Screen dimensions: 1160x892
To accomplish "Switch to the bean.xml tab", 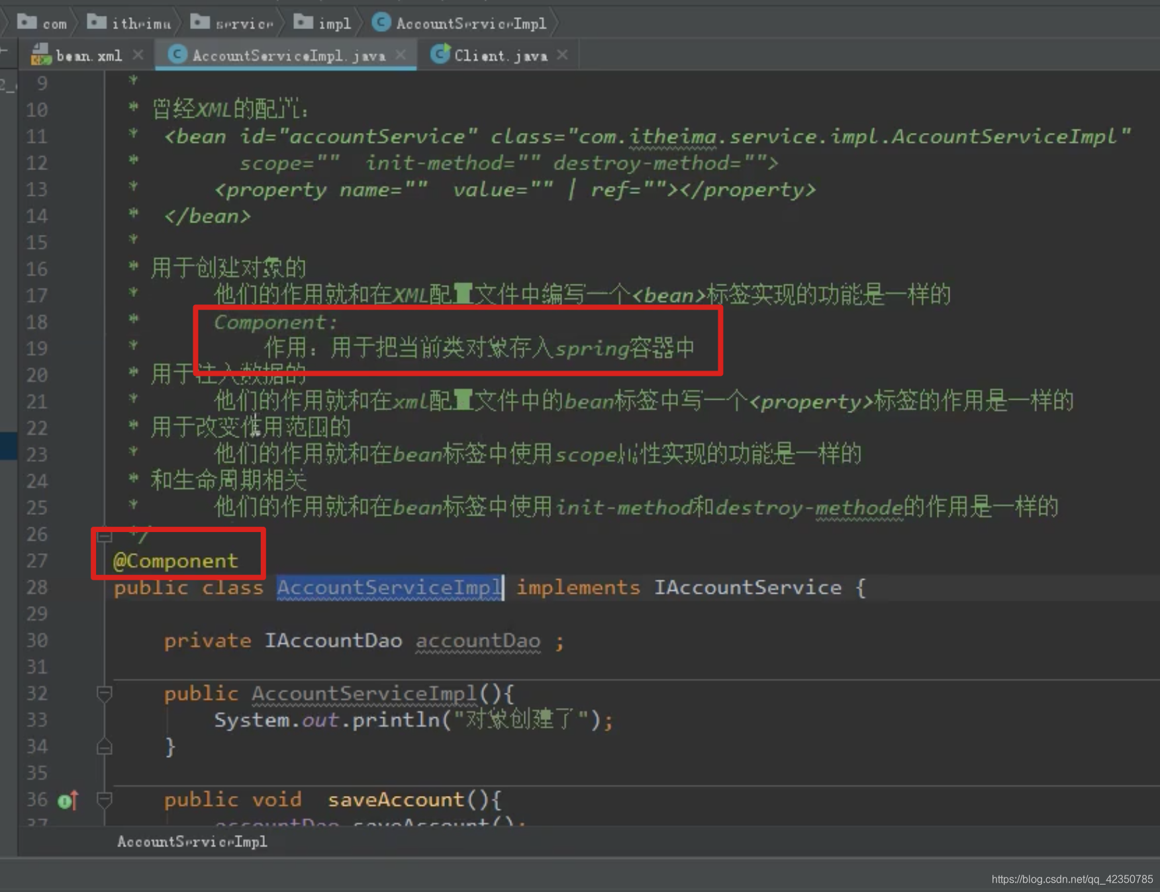I will coord(88,56).
